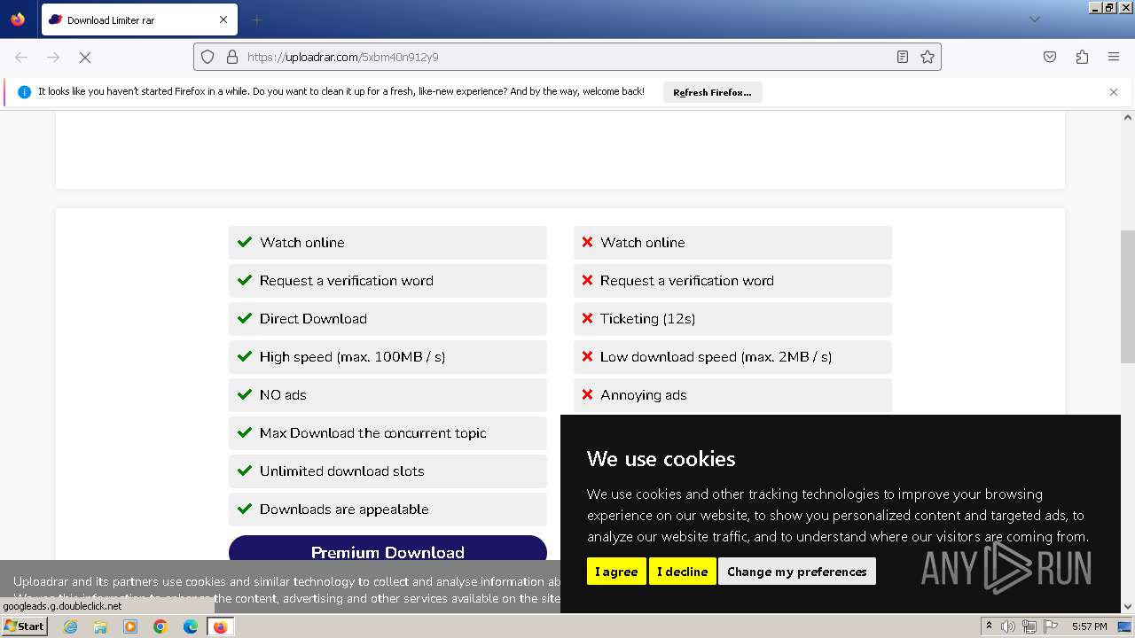Accept cookies with I agree
This screenshot has width=1135, height=638.
coord(616,572)
